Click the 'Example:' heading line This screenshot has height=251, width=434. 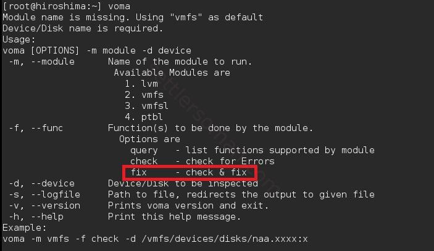pos(25,228)
